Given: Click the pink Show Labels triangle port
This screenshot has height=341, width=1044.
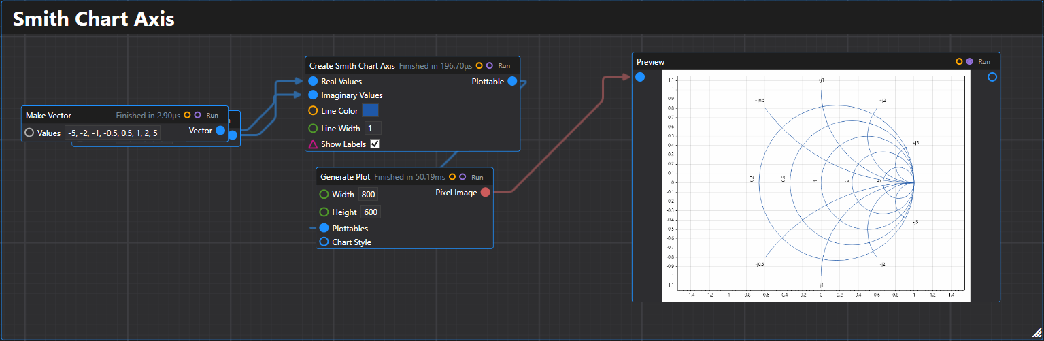Looking at the screenshot, I should pyautogui.click(x=314, y=144).
